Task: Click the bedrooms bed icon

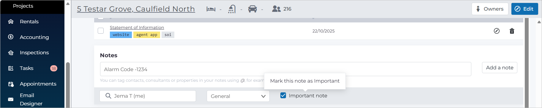Action: pyautogui.click(x=211, y=9)
